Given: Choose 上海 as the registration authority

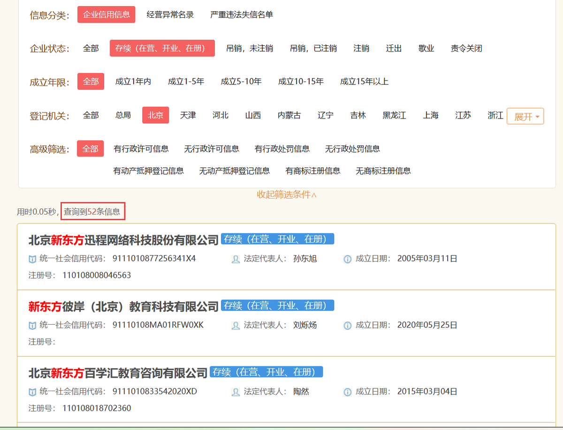Looking at the screenshot, I should tap(430, 115).
